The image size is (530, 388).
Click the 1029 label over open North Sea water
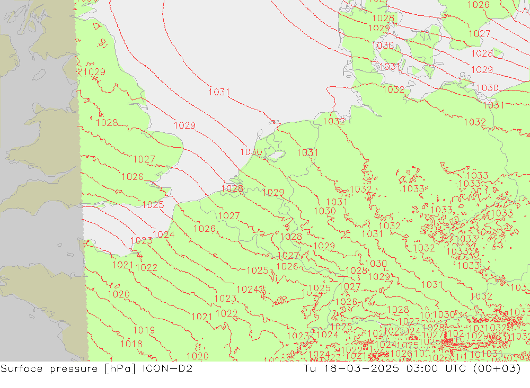tap(184, 125)
